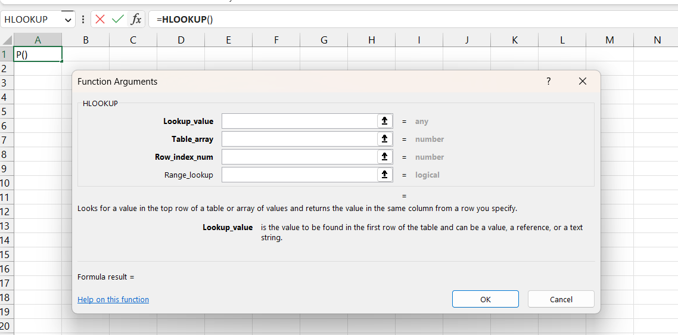
Task: Close the Function Arguments dialog
Action: click(582, 81)
